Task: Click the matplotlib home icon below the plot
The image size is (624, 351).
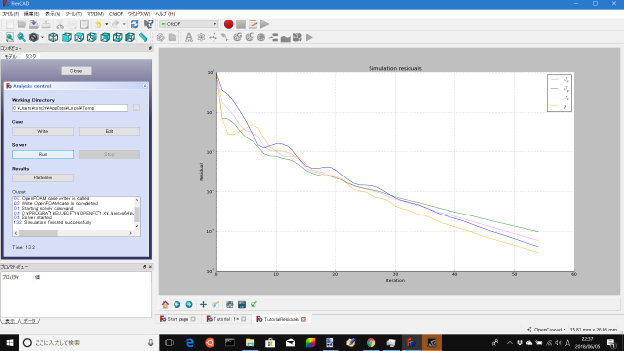Action: pyautogui.click(x=165, y=304)
